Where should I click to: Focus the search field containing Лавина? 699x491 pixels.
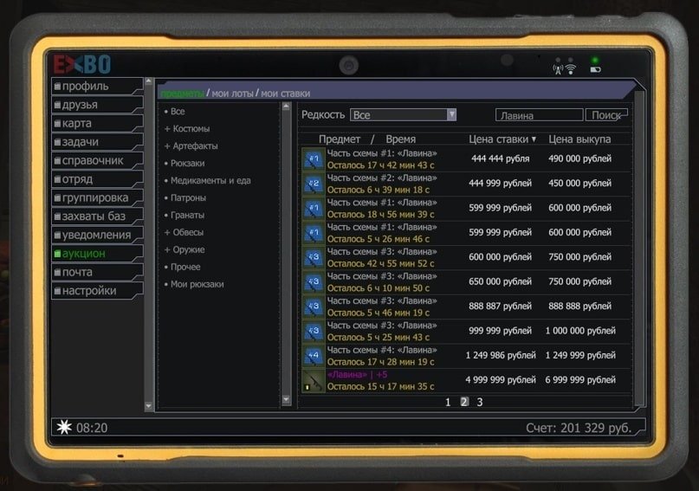click(539, 115)
